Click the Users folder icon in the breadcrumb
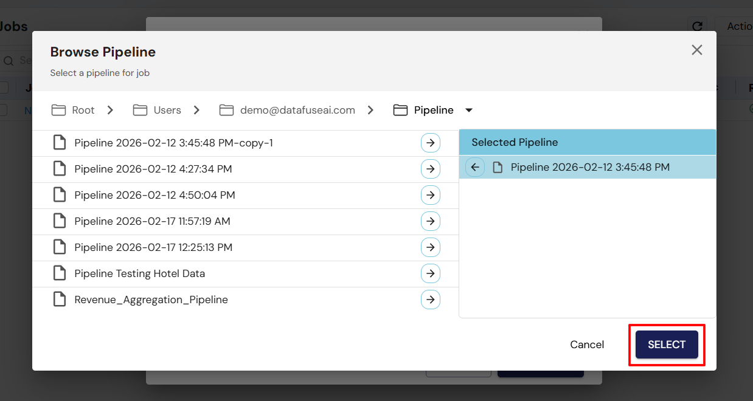The height and width of the screenshot is (401, 753). click(x=139, y=110)
